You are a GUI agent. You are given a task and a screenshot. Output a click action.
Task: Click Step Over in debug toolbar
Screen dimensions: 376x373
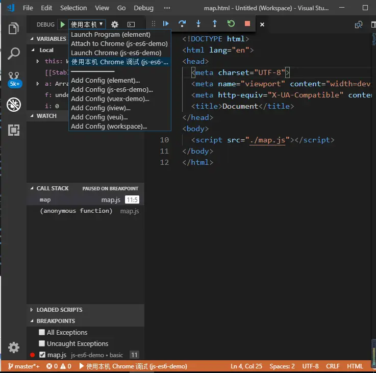tap(182, 23)
